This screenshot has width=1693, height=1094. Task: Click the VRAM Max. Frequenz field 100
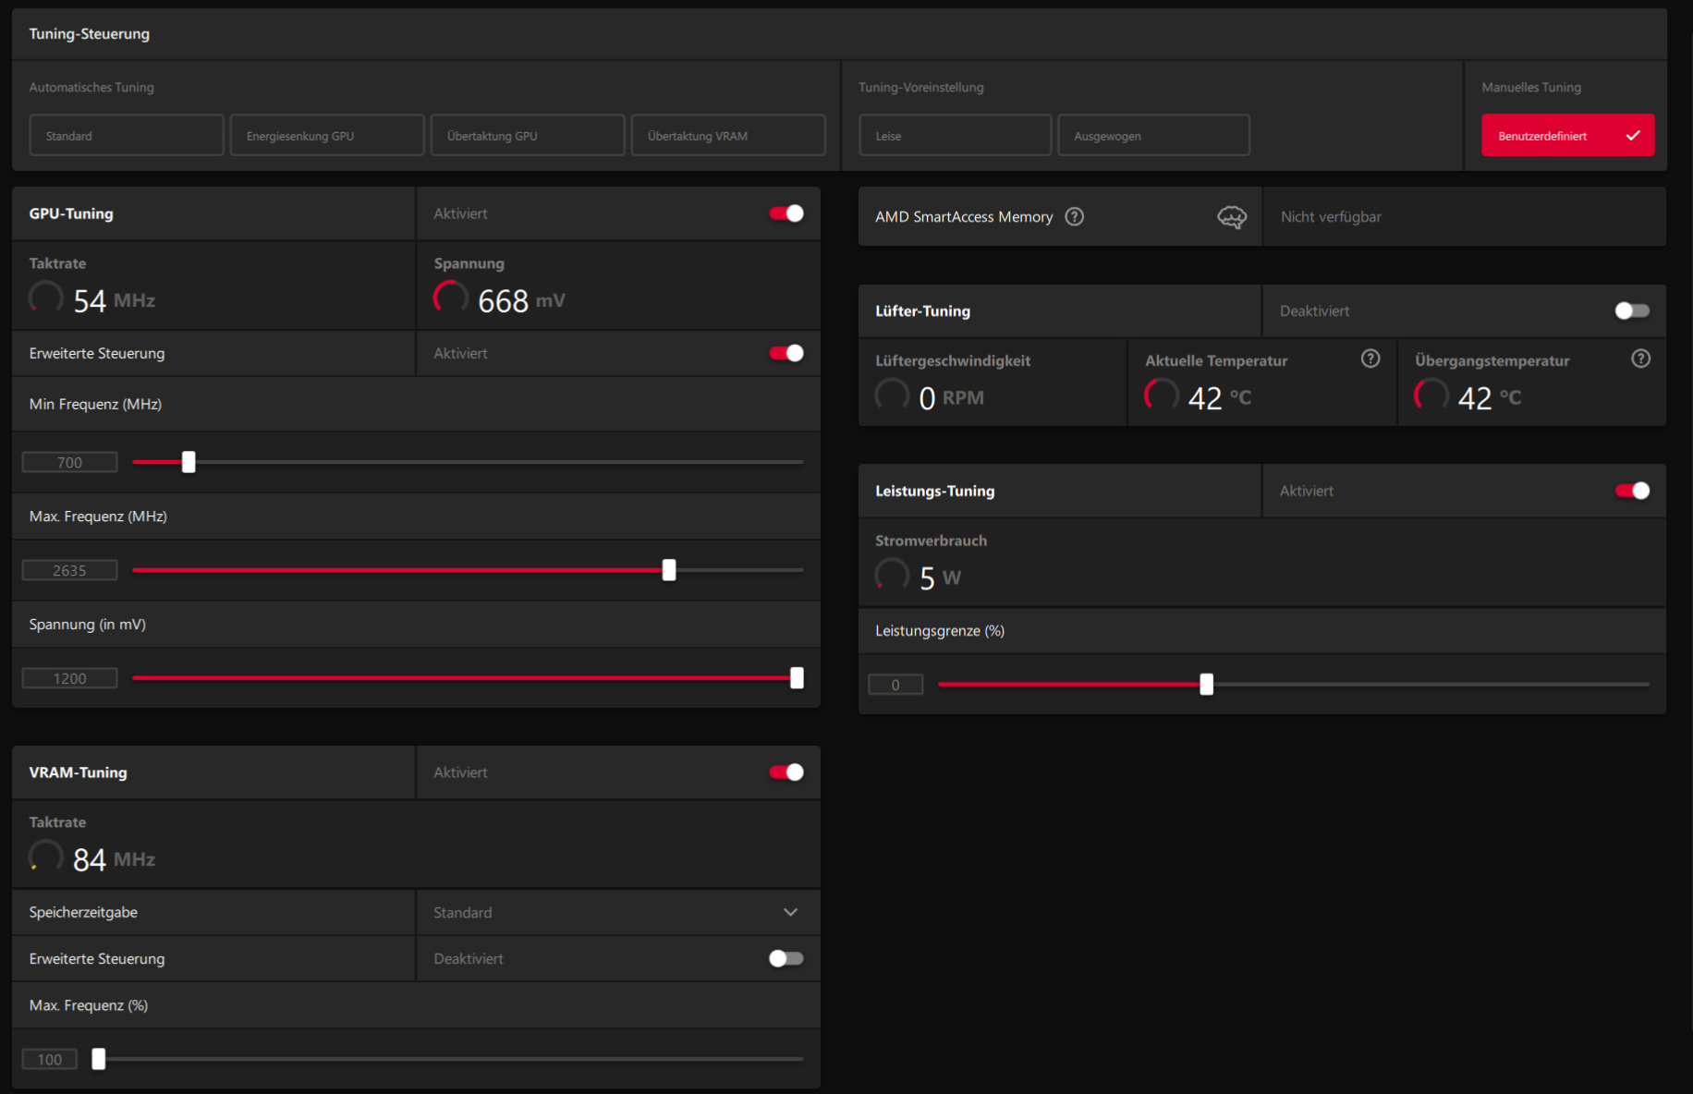point(50,1059)
